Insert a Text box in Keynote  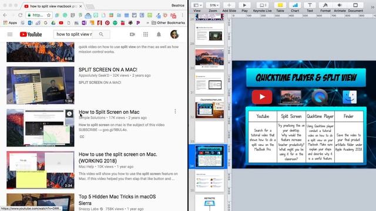[310, 7]
